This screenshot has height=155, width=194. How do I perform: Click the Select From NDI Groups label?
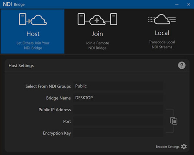click(x=48, y=86)
